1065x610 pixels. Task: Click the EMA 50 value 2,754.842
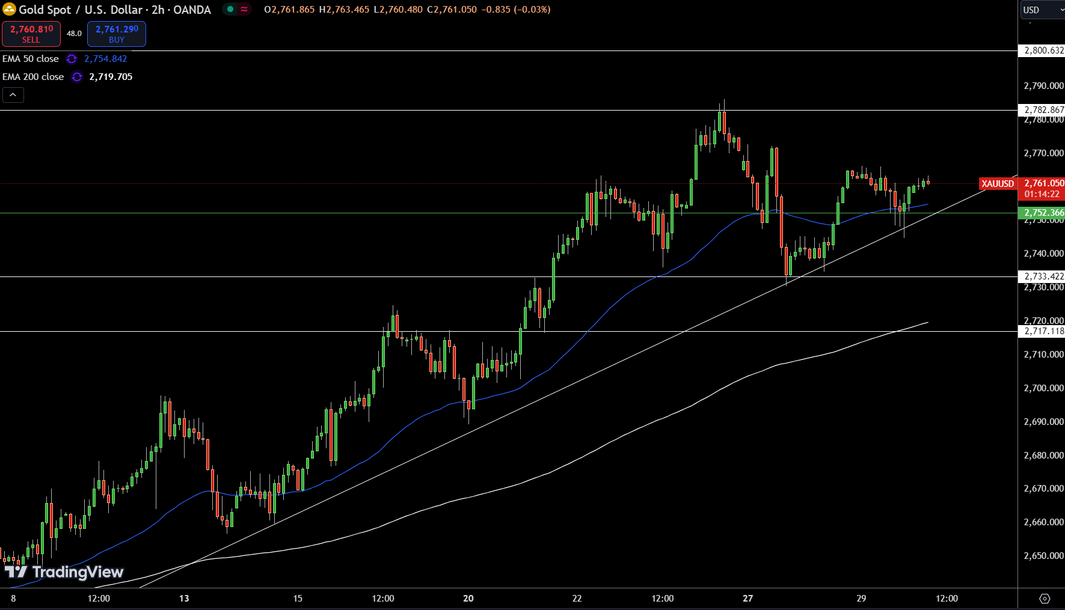(x=106, y=59)
